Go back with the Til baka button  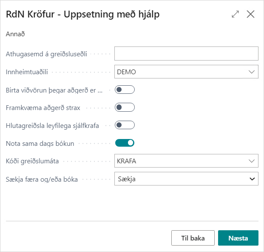193,238
